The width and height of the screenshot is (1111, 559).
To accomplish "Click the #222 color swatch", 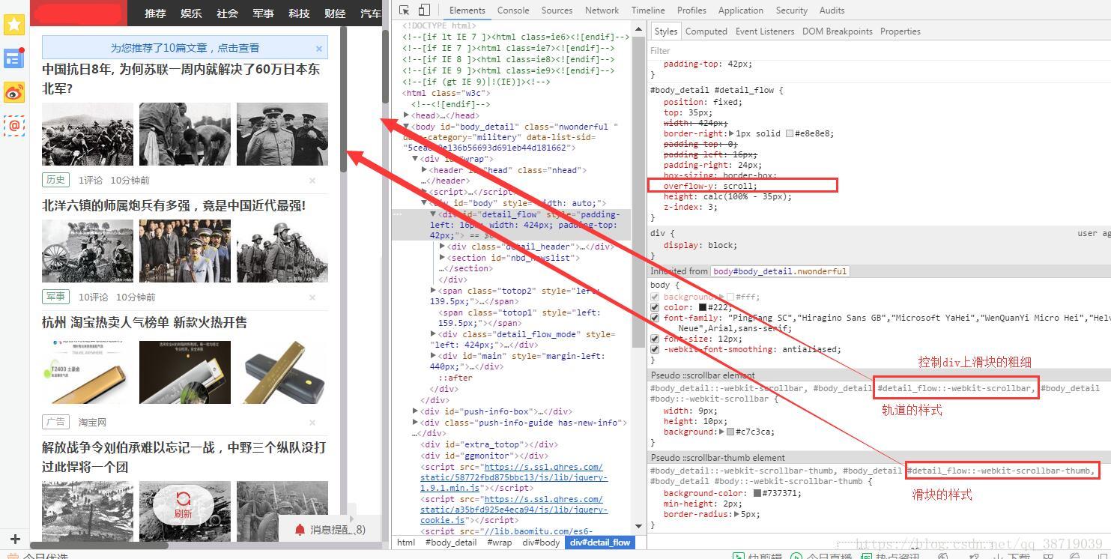I will pyautogui.click(x=703, y=307).
